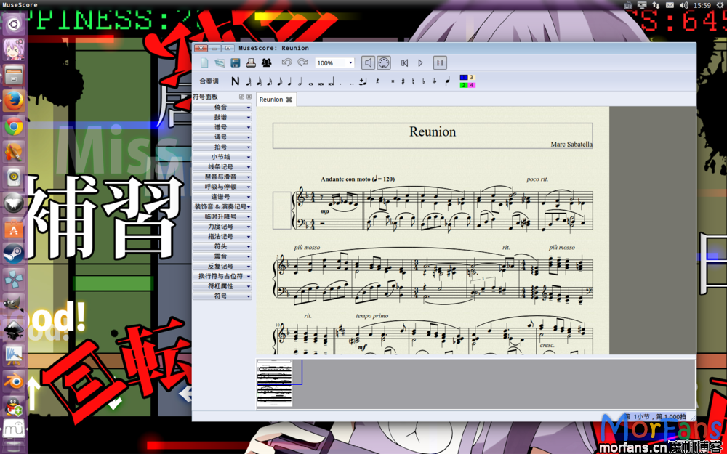
Task: Redo the last undone action
Action: pos(302,62)
